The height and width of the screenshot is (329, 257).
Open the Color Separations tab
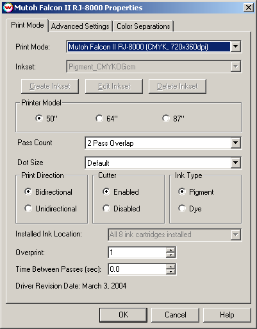(x=144, y=26)
